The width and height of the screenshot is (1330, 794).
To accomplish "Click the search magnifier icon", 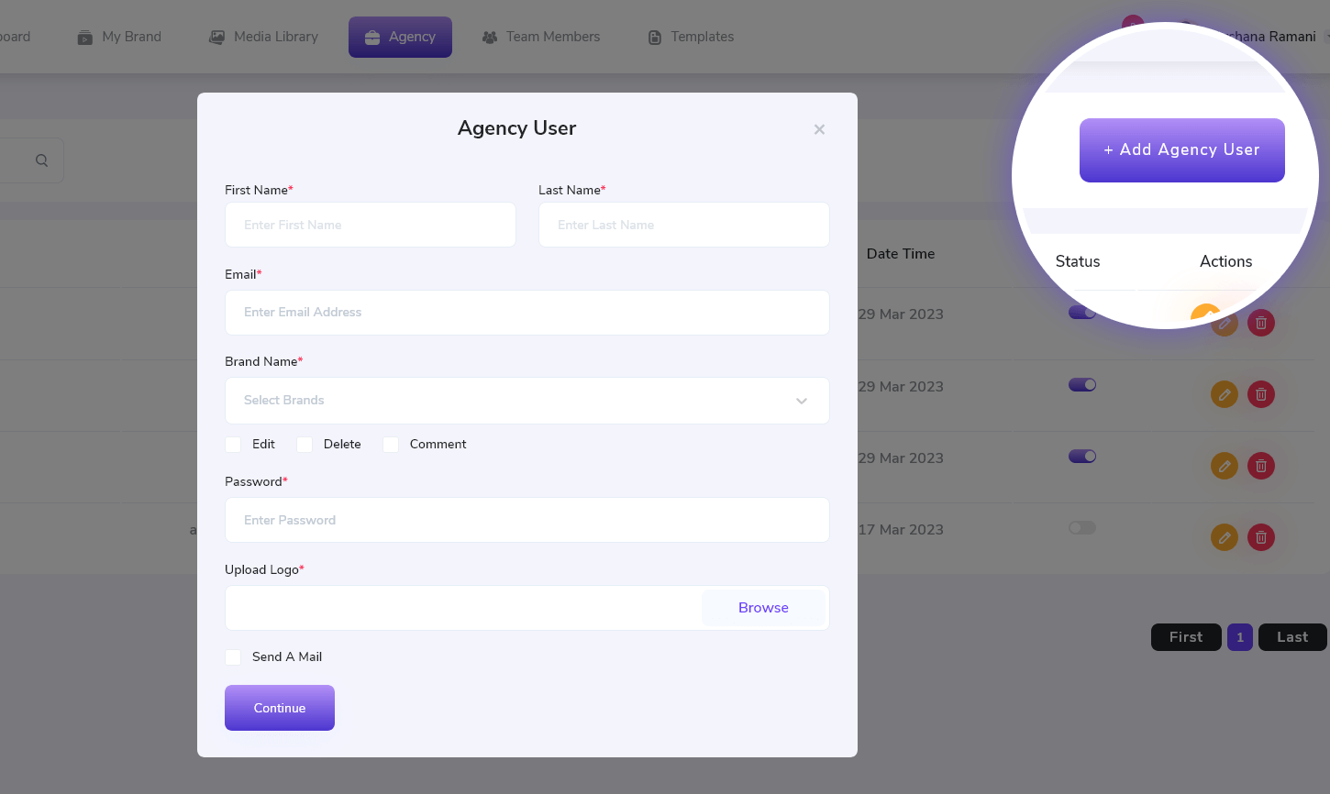I will pyautogui.click(x=41, y=160).
